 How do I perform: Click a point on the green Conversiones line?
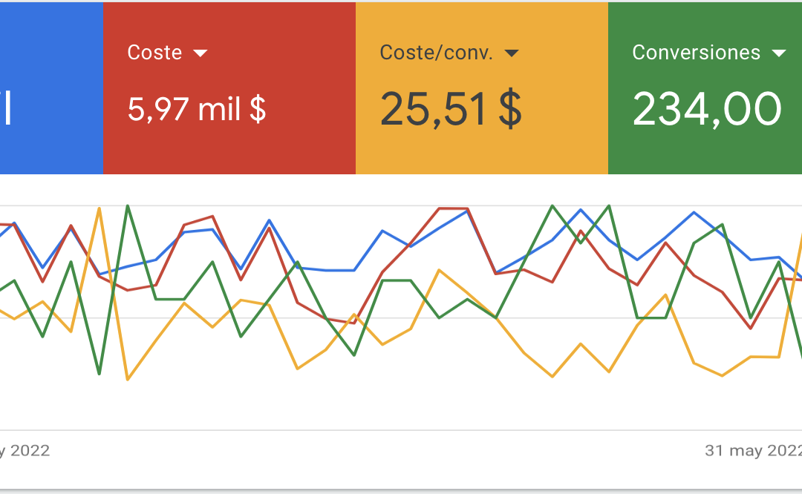(x=553, y=206)
